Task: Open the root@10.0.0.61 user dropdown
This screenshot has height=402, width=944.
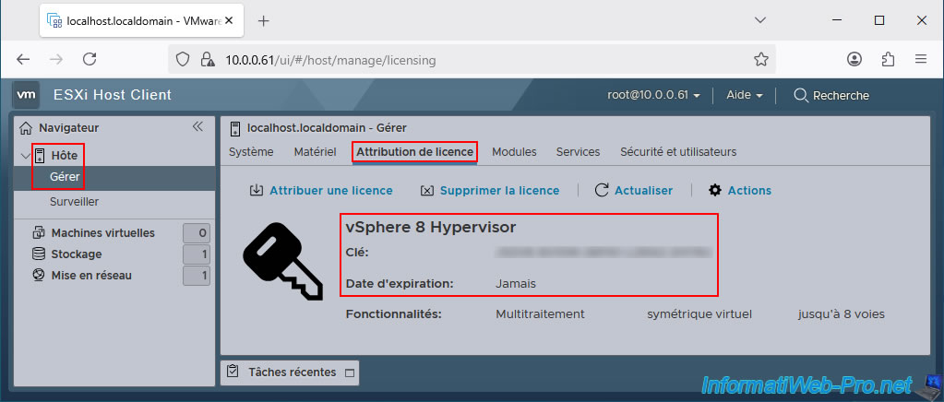Action: pyautogui.click(x=653, y=95)
